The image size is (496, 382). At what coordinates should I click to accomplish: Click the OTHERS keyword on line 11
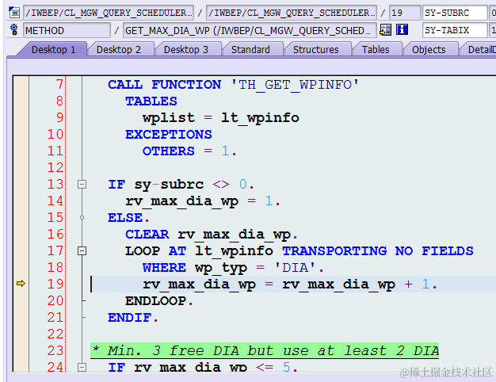pos(168,151)
